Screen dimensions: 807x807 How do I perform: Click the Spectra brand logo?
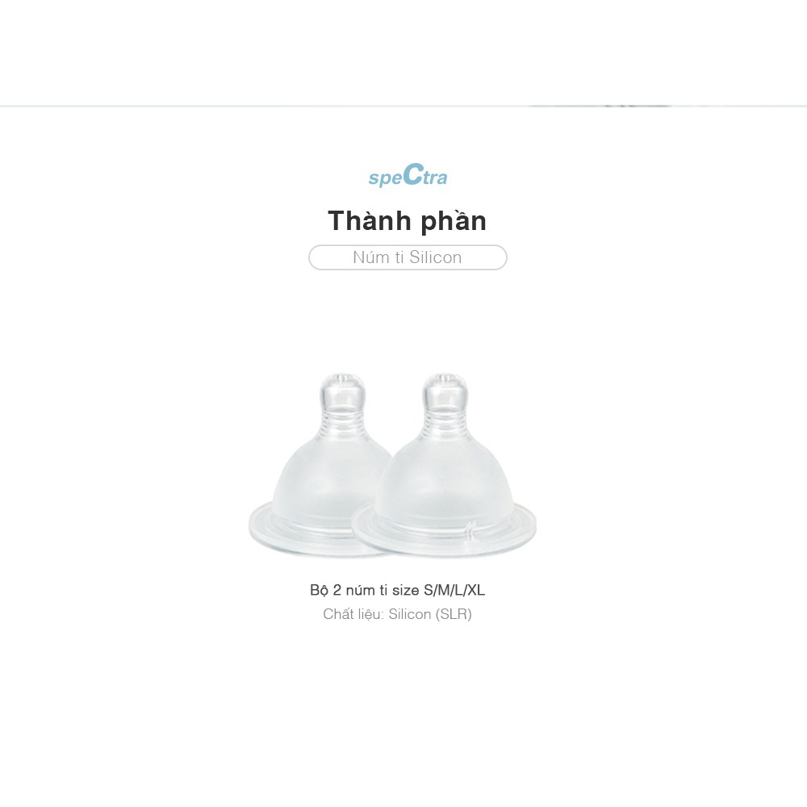pos(408,175)
